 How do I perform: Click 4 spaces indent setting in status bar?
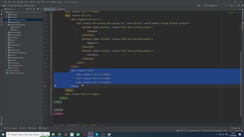(x=236, y=131)
